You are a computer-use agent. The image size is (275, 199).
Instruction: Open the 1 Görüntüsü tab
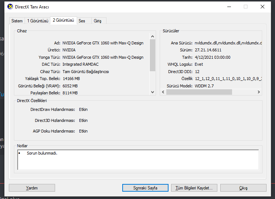38,21
